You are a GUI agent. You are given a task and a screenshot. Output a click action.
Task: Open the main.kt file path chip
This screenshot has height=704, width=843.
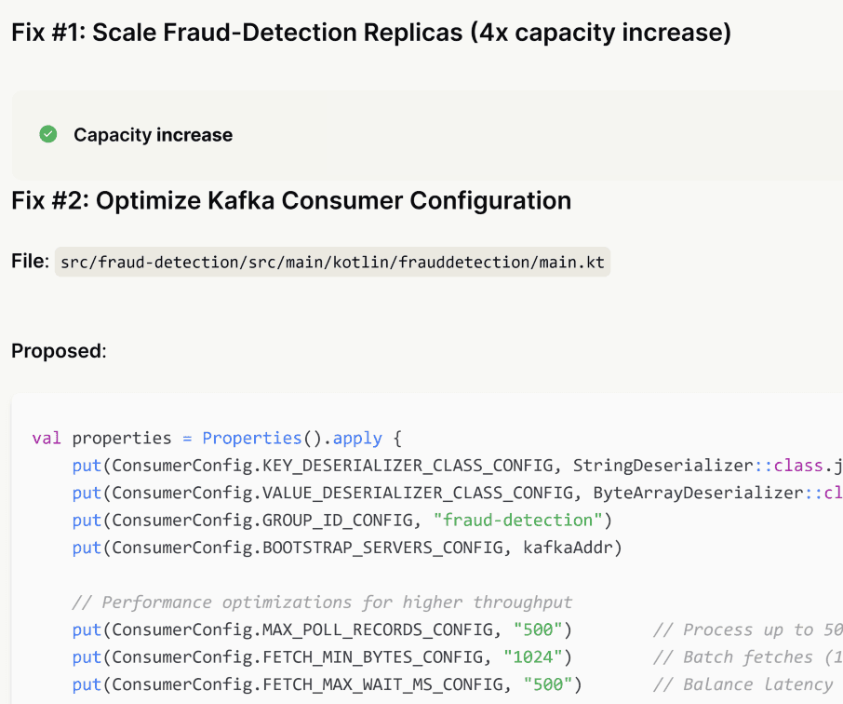(332, 263)
